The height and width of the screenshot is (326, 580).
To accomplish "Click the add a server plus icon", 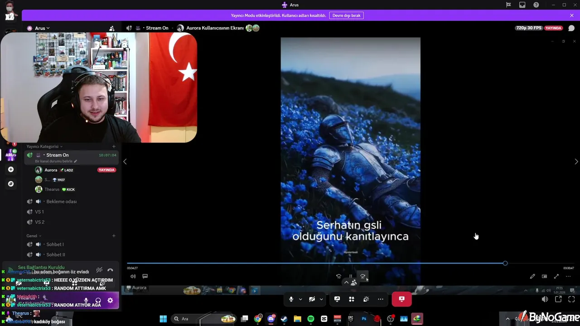I will click(x=11, y=169).
